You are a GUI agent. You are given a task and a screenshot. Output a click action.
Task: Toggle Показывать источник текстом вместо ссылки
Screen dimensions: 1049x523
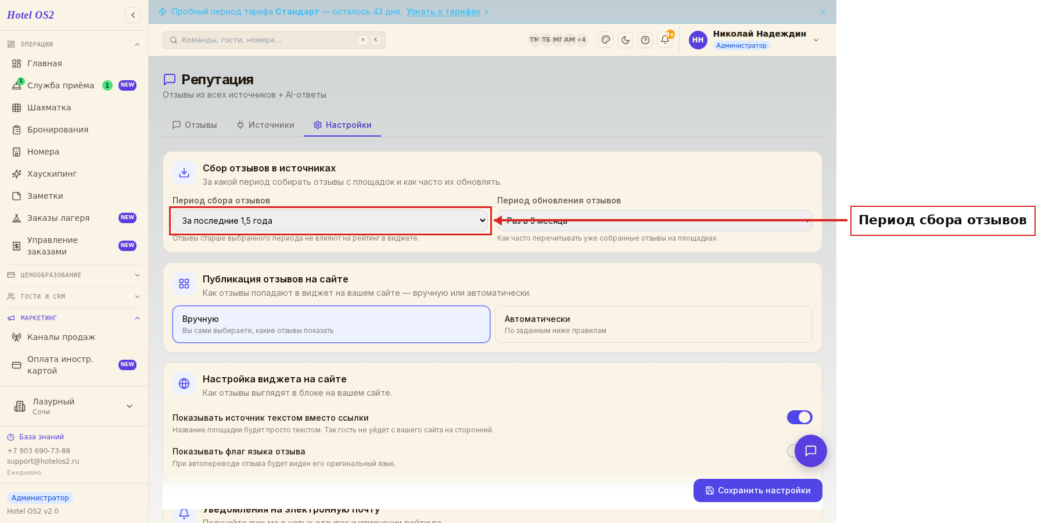[x=799, y=417]
